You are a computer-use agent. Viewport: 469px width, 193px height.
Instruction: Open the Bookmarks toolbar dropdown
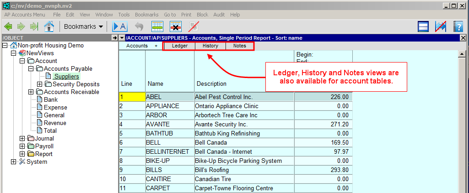[83, 26]
